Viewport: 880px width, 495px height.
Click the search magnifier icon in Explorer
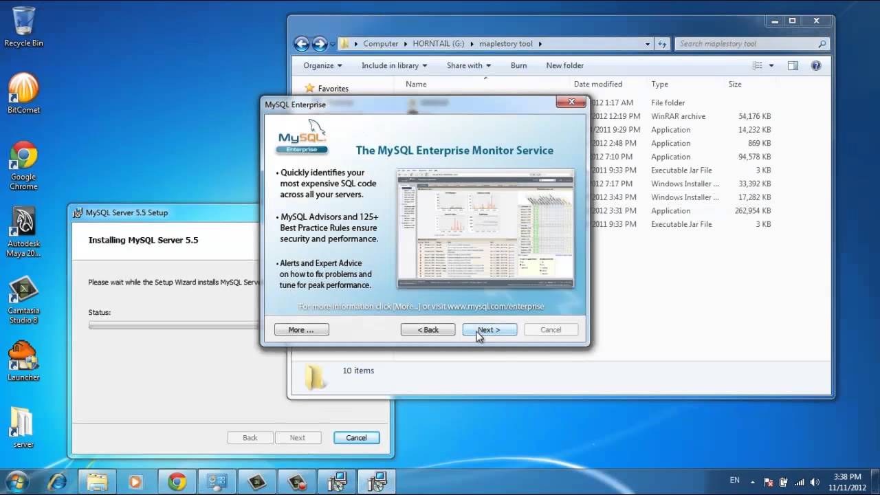(822, 44)
